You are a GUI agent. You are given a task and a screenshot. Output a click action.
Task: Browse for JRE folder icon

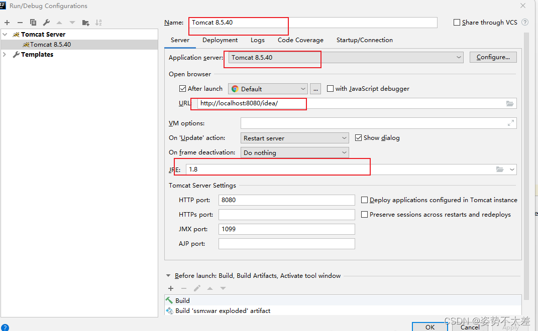pos(499,170)
